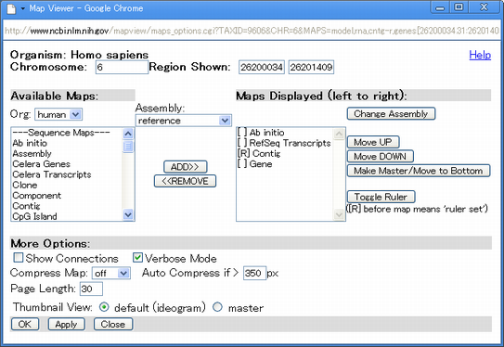This screenshot has height=347, width=504.
Task: Click Maps Displayed scrollbar up arrow
Action: pos(339,134)
